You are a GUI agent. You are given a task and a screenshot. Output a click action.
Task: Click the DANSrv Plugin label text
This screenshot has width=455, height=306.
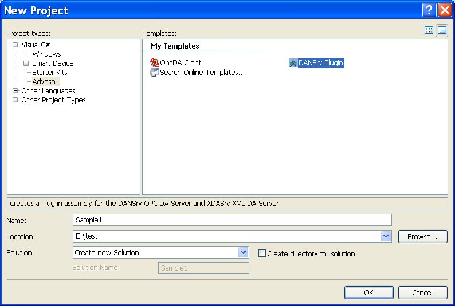[x=321, y=63]
